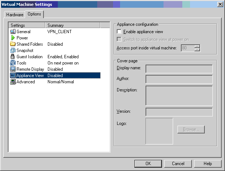Click the Guest Isolation lock icon
The width and height of the screenshot is (225, 171).
(x=13, y=57)
